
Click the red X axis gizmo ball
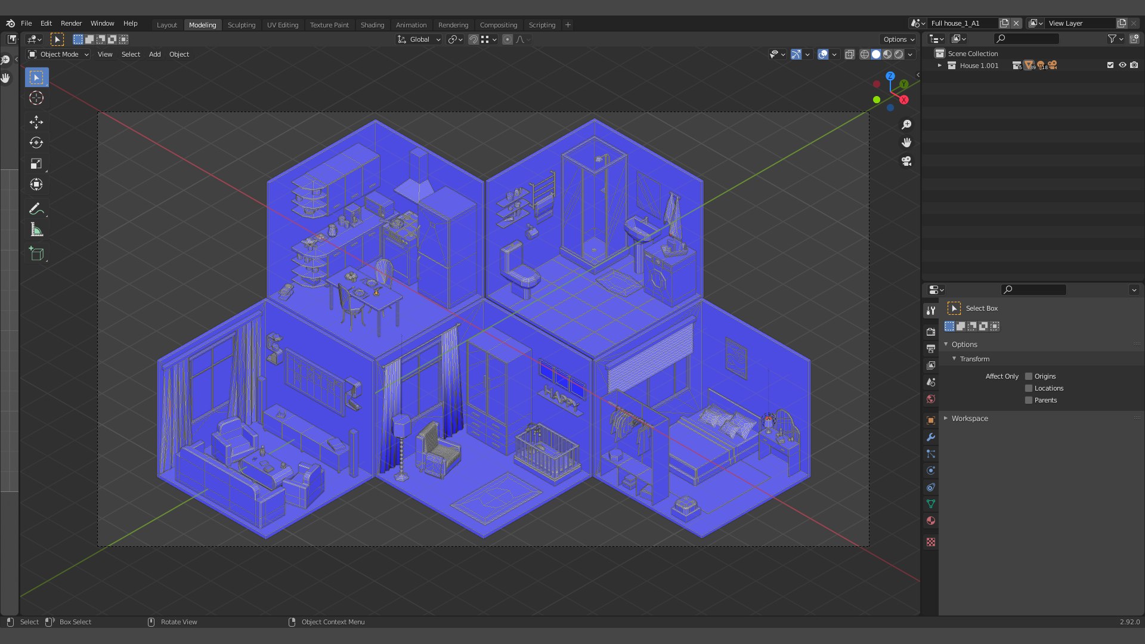(x=904, y=100)
